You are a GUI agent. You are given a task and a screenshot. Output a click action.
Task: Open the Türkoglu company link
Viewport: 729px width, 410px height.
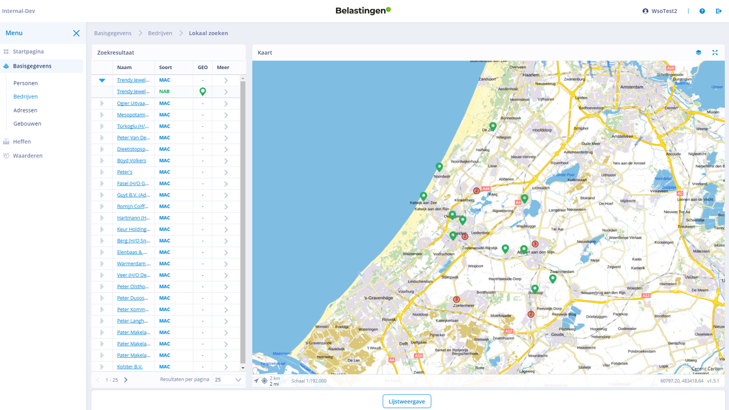click(x=133, y=126)
